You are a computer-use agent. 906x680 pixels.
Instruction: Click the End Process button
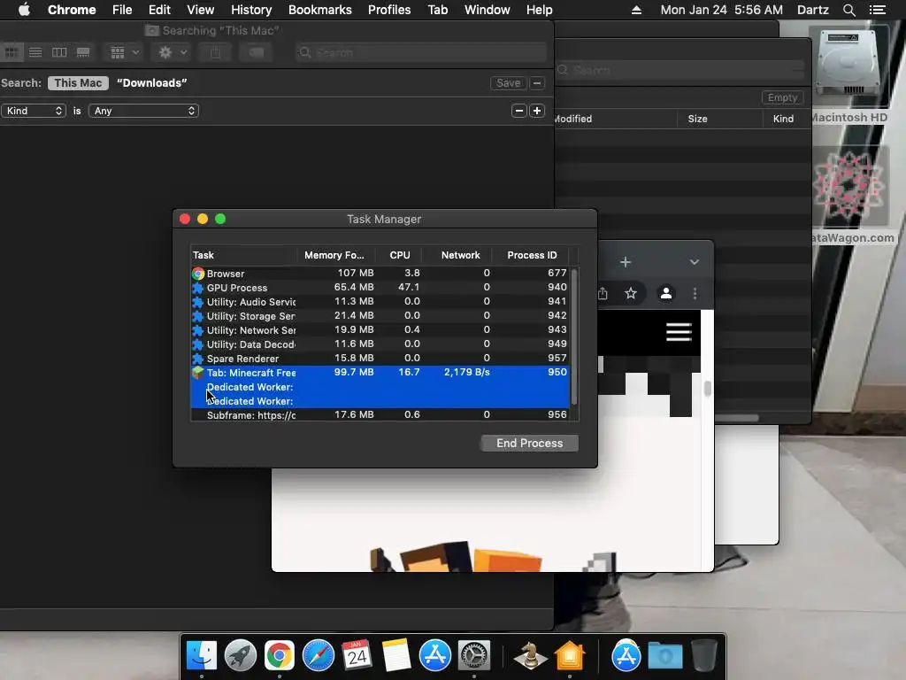529,443
